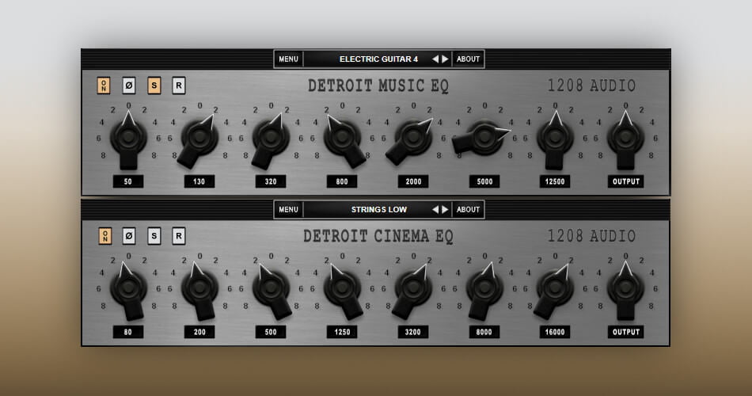The width and height of the screenshot is (752, 396).
Task: Toggle the R button on Cinema EQ
Action: point(178,236)
